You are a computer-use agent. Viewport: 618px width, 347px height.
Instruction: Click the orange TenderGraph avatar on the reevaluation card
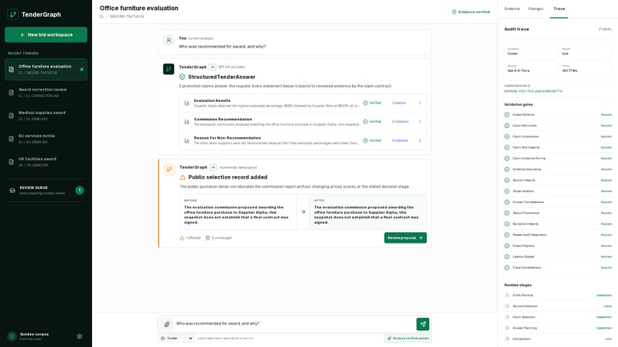coord(169,169)
